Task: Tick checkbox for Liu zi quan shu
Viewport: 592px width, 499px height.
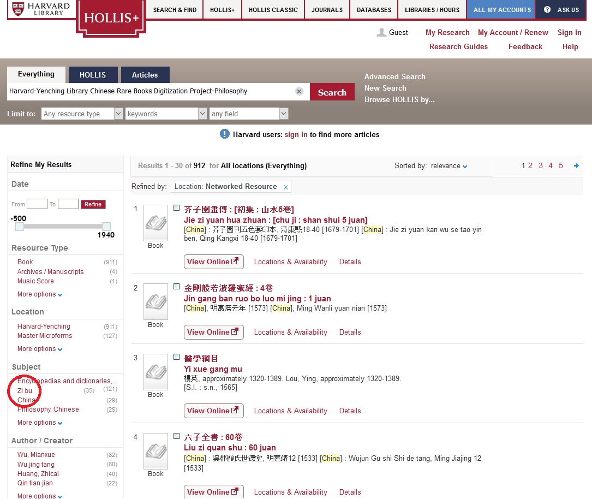Action: click(x=176, y=436)
